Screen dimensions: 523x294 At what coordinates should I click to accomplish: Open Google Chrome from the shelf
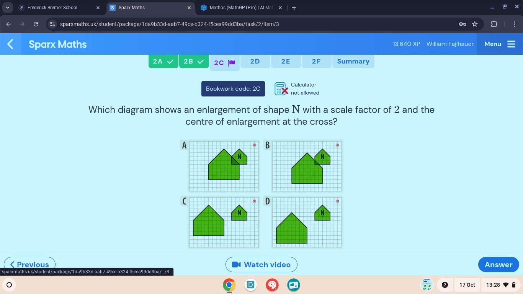click(x=229, y=285)
